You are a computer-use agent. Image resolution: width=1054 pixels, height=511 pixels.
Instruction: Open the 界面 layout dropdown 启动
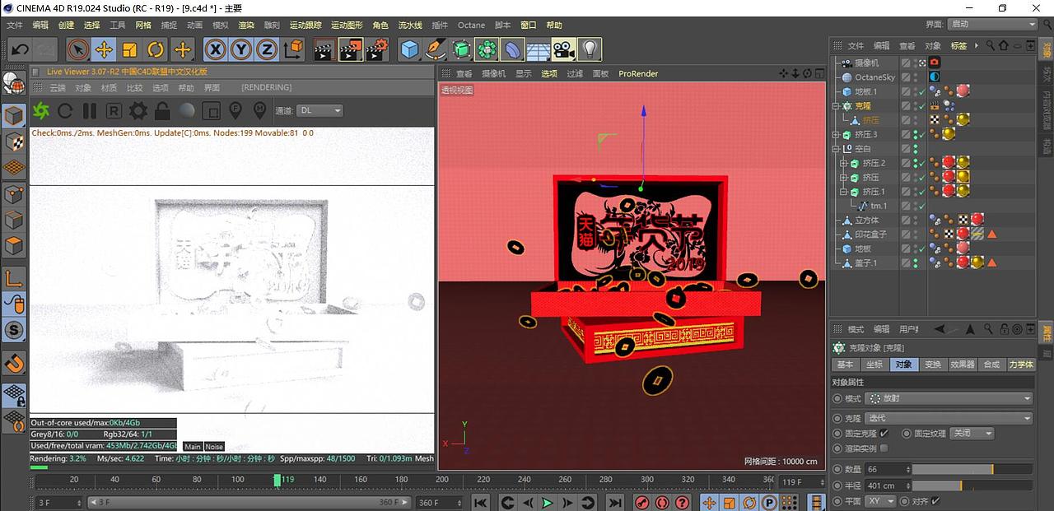coord(991,25)
